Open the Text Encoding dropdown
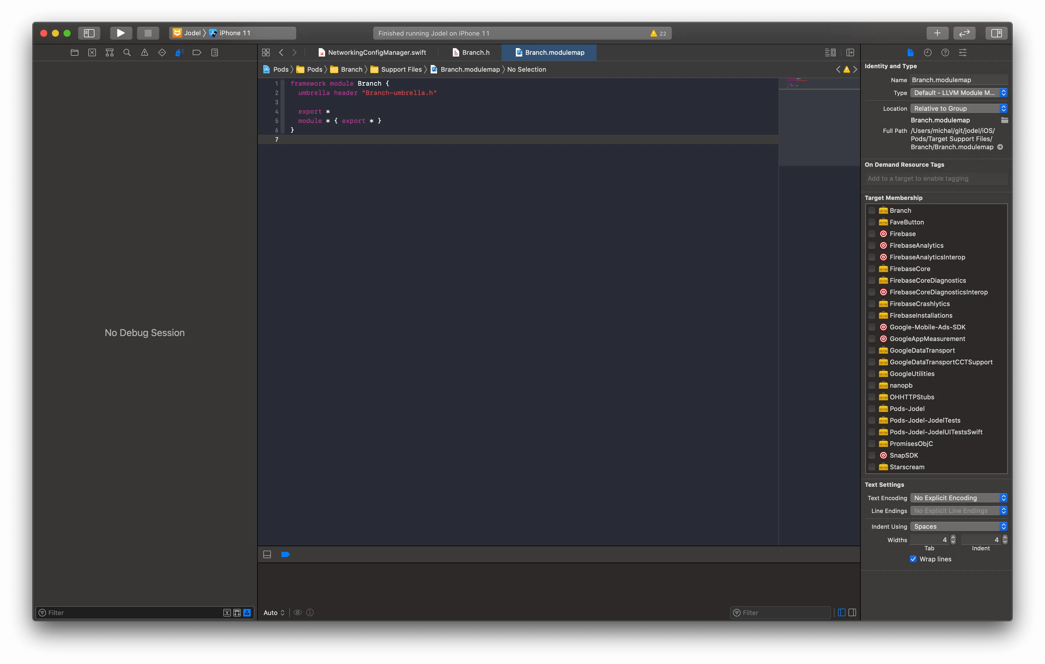Image resolution: width=1045 pixels, height=664 pixels. coord(959,498)
